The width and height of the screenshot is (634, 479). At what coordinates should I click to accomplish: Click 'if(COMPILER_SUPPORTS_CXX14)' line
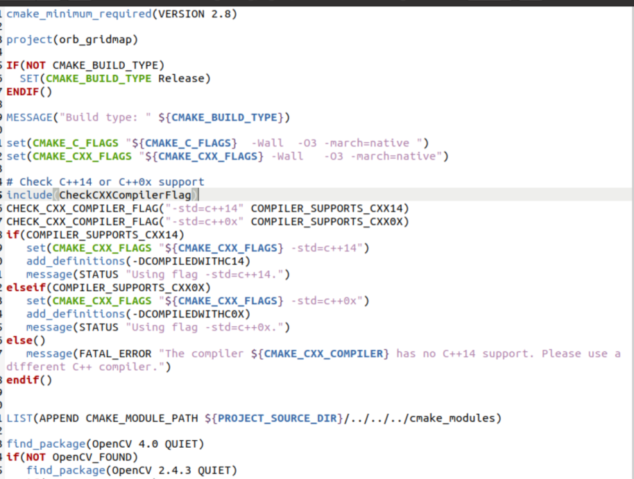coord(96,235)
